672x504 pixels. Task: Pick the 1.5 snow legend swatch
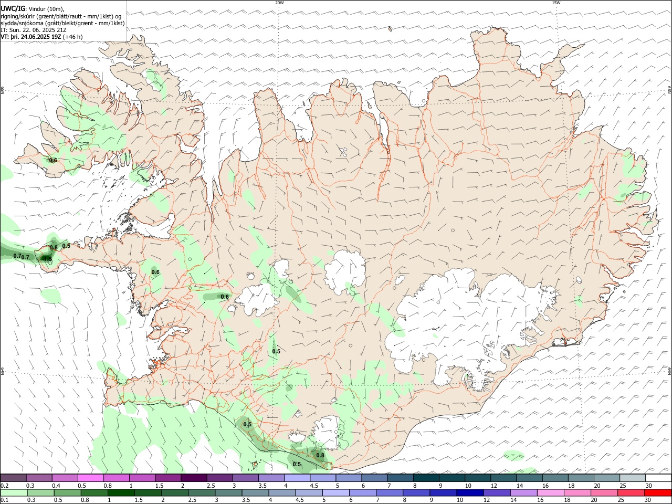(168, 478)
